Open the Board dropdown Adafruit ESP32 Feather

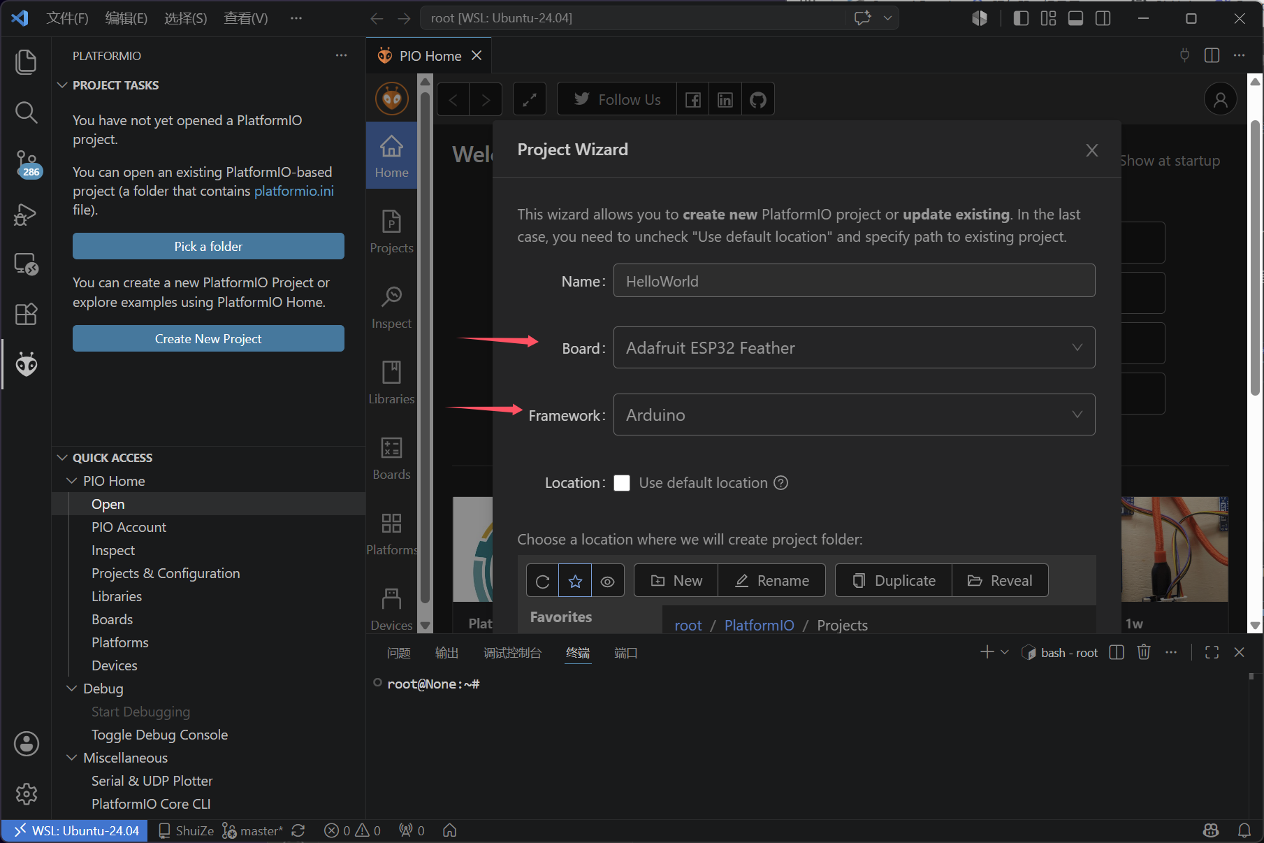tap(854, 347)
